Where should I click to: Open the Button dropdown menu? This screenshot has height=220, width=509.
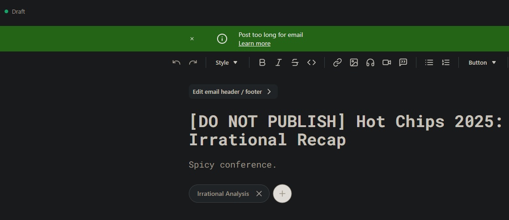482,62
